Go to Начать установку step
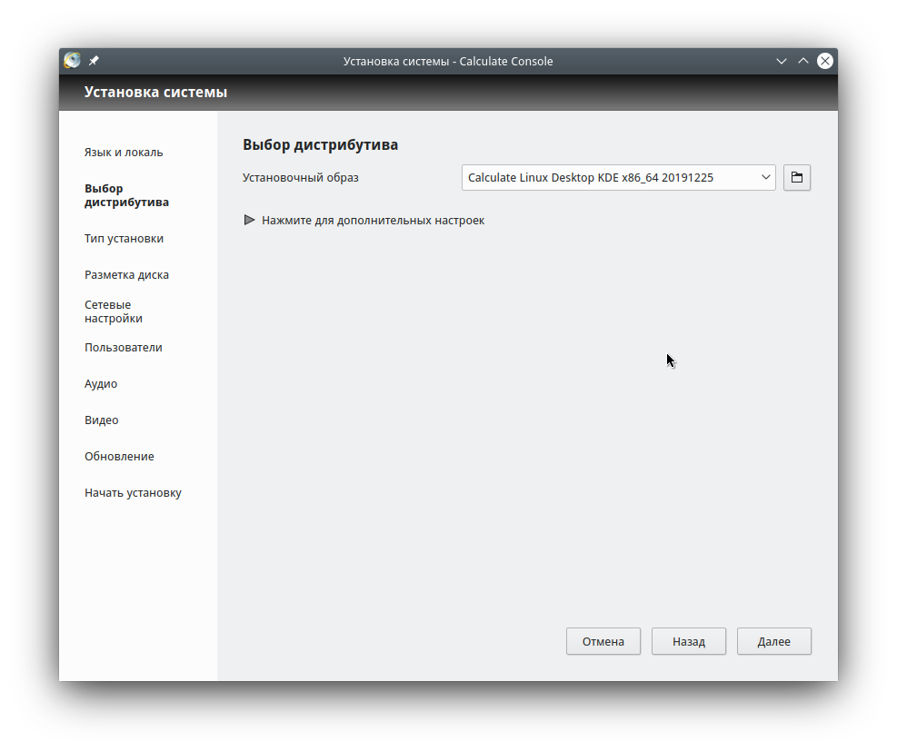The width and height of the screenshot is (897, 751). [x=133, y=493]
